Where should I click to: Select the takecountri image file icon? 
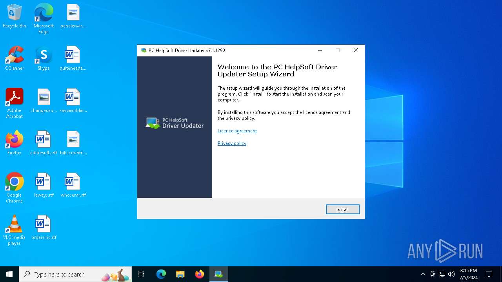pos(73,143)
